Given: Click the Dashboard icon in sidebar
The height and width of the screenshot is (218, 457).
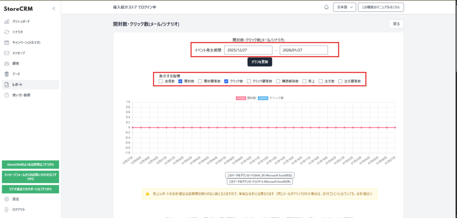Looking at the screenshot, I should coord(7,21).
